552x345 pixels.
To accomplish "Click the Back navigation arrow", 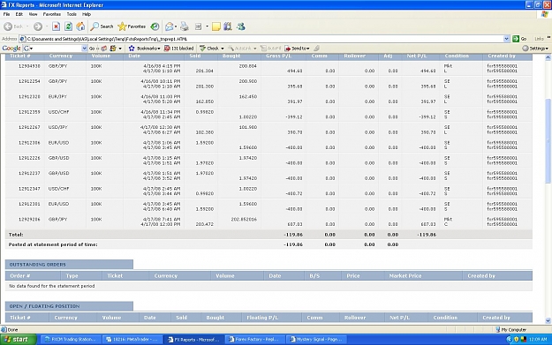I will pos(9,26).
